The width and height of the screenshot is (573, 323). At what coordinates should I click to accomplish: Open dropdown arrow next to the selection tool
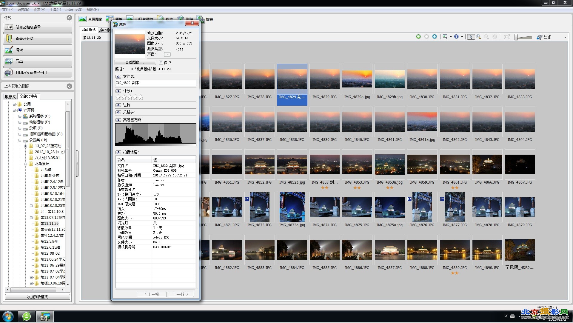(x=451, y=37)
